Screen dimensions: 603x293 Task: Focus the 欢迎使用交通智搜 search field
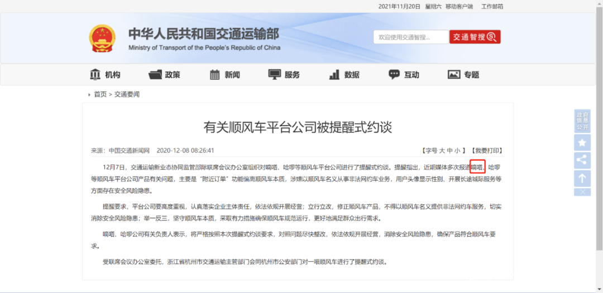tap(411, 37)
